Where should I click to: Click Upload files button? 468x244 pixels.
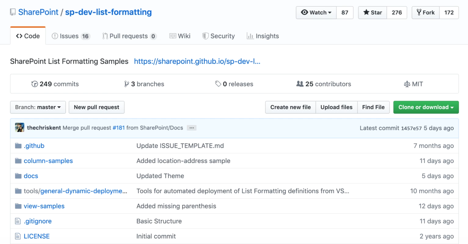coord(336,107)
